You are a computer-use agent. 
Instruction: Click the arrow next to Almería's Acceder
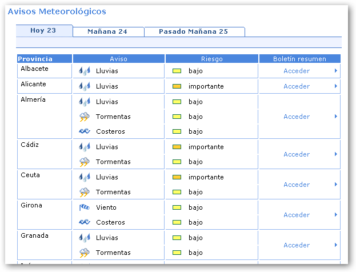pos(336,117)
